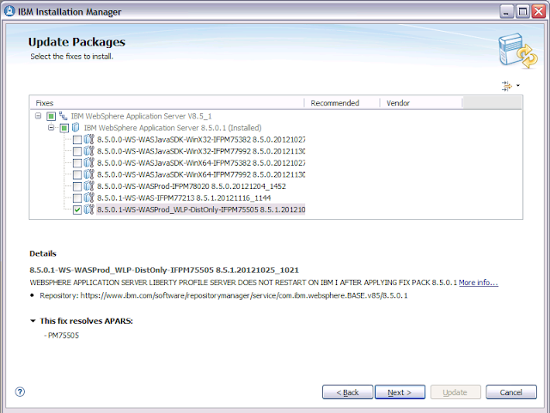550x413 pixels.
Task: Click fix icon for WASProd-IFPM78020
Action: [x=89, y=186]
